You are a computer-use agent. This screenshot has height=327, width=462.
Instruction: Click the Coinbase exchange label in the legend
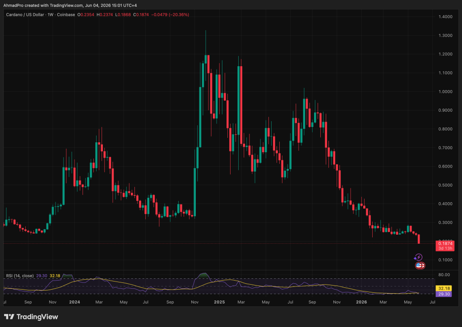click(x=66, y=14)
